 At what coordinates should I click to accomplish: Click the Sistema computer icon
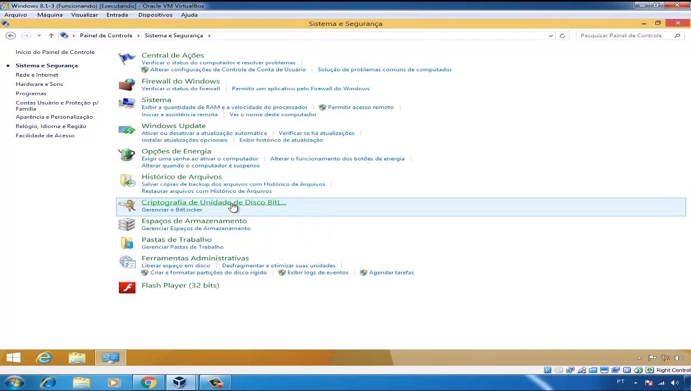127,103
